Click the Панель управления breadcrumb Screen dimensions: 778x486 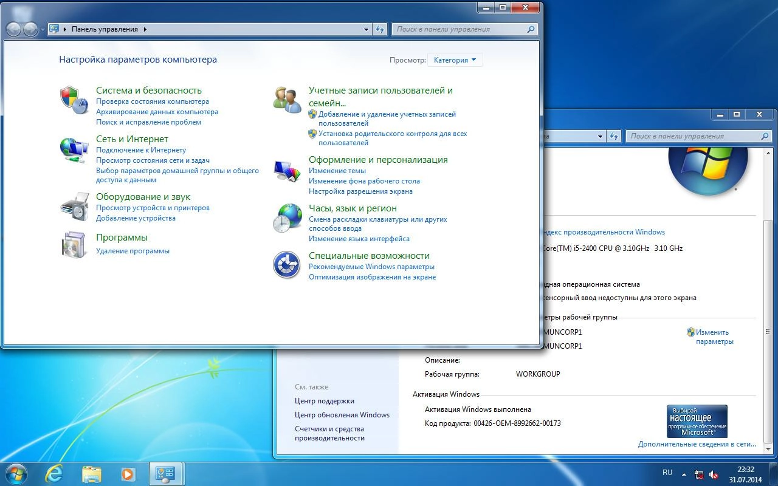pyautogui.click(x=105, y=29)
